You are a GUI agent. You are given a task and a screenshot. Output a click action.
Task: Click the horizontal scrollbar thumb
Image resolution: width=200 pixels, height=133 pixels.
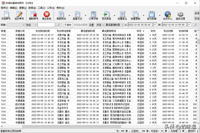pos(72,126)
